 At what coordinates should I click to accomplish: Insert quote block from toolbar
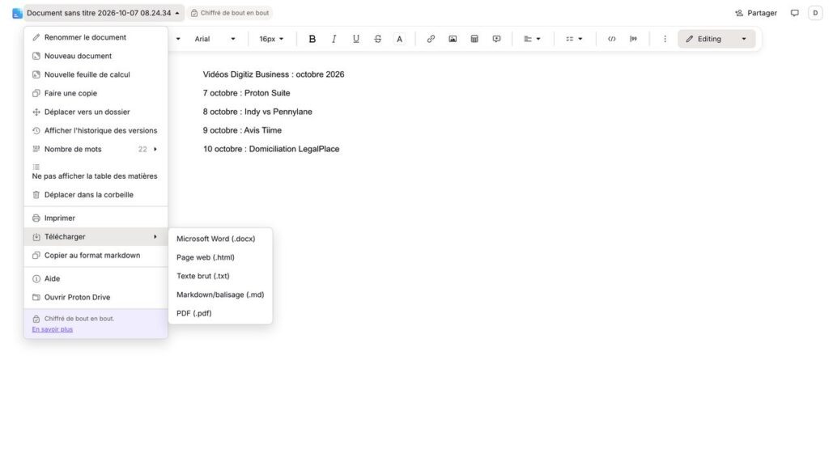click(x=633, y=39)
